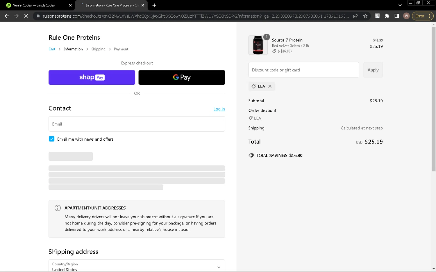Click the Log in link
Viewport: 436px width, 272px height.
click(219, 109)
